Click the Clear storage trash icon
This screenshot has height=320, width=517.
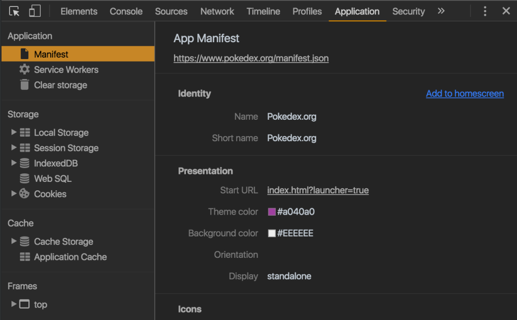click(x=24, y=84)
